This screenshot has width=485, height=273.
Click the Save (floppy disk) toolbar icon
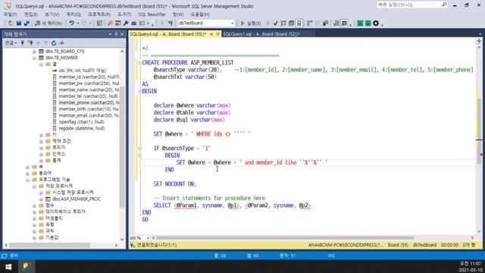pyautogui.click(x=19, y=24)
